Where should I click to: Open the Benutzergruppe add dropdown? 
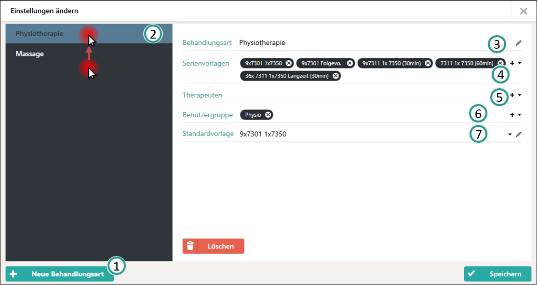pyautogui.click(x=515, y=115)
